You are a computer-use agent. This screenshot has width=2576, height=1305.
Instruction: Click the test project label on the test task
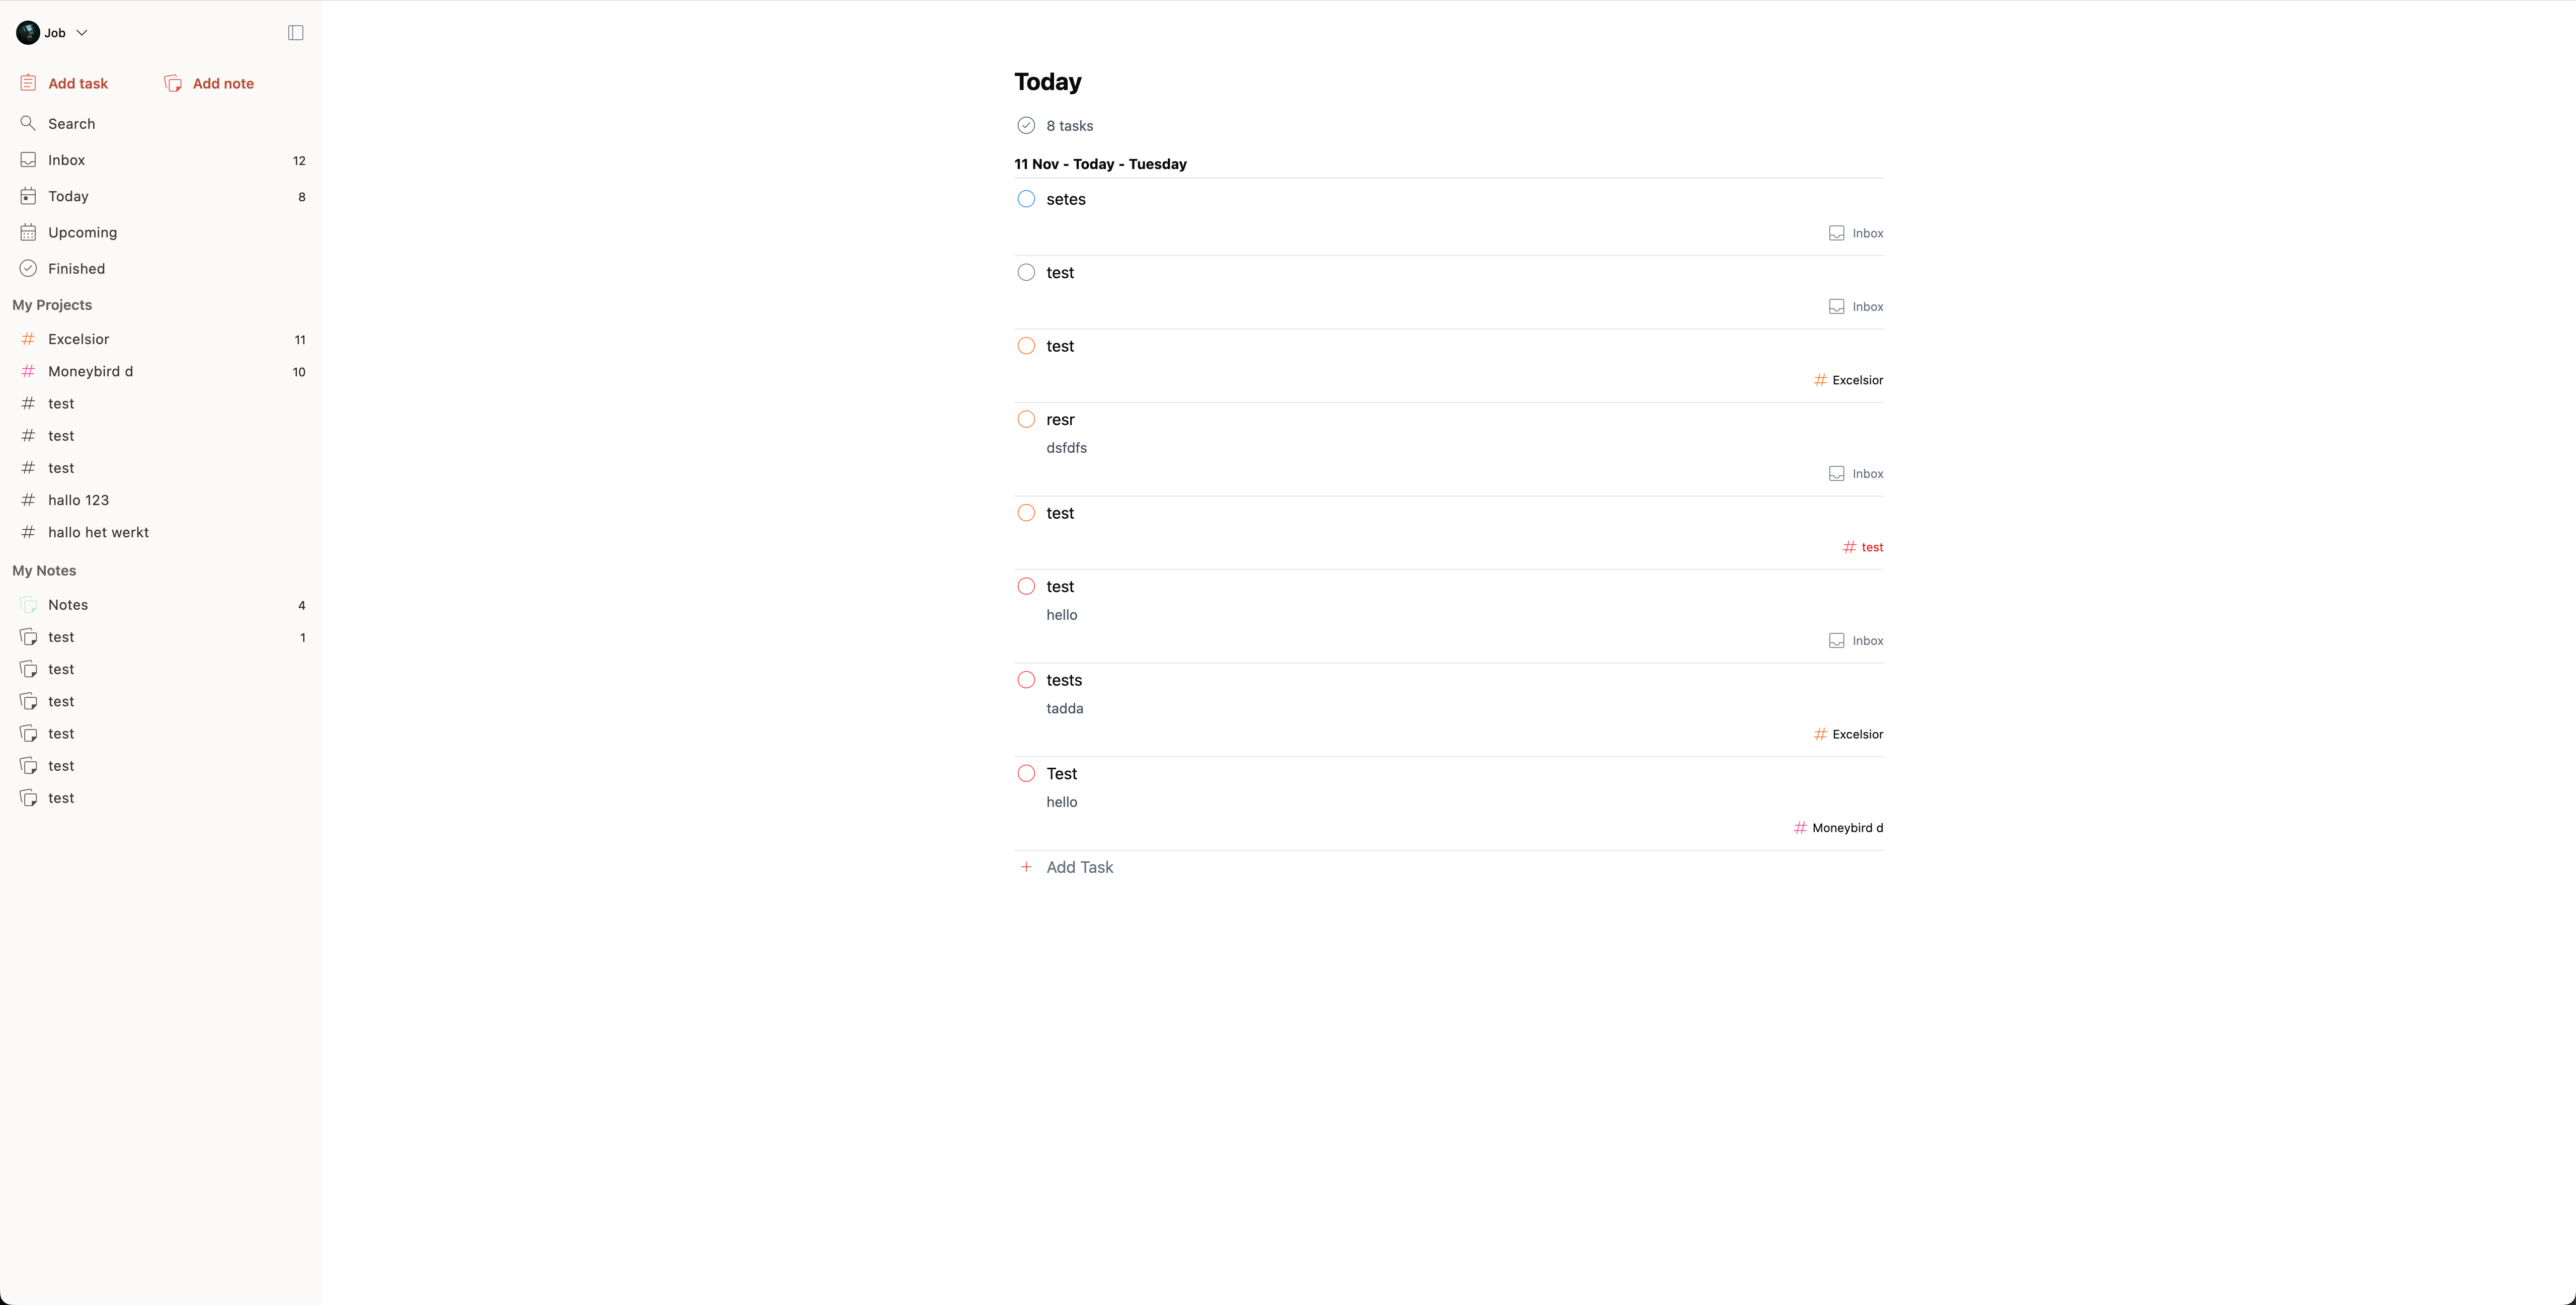point(1862,547)
